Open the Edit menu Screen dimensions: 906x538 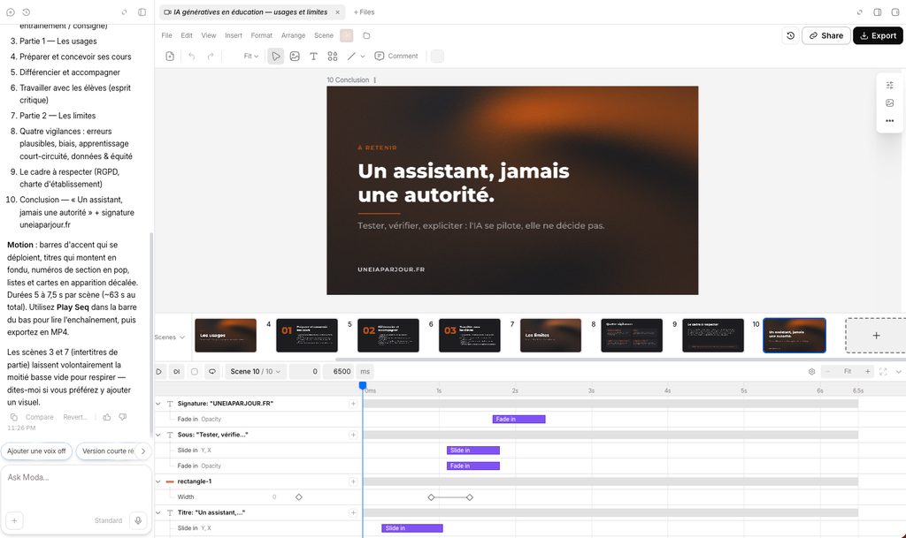click(x=187, y=35)
